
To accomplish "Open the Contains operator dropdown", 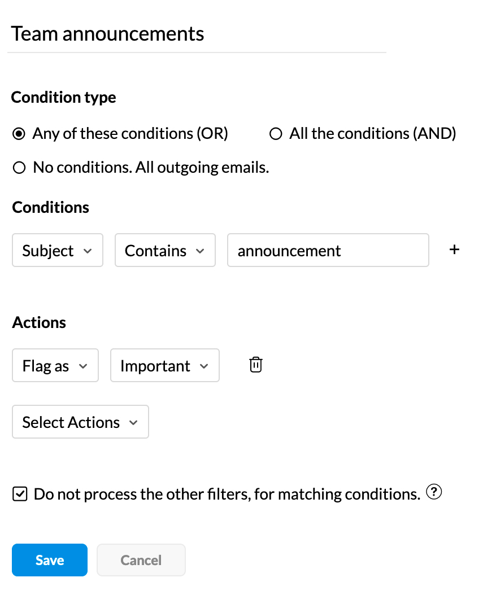I will [165, 251].
